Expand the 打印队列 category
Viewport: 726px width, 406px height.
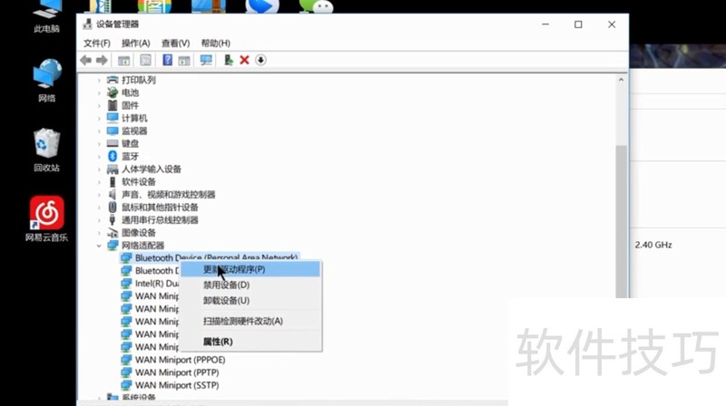pos(99,80)
